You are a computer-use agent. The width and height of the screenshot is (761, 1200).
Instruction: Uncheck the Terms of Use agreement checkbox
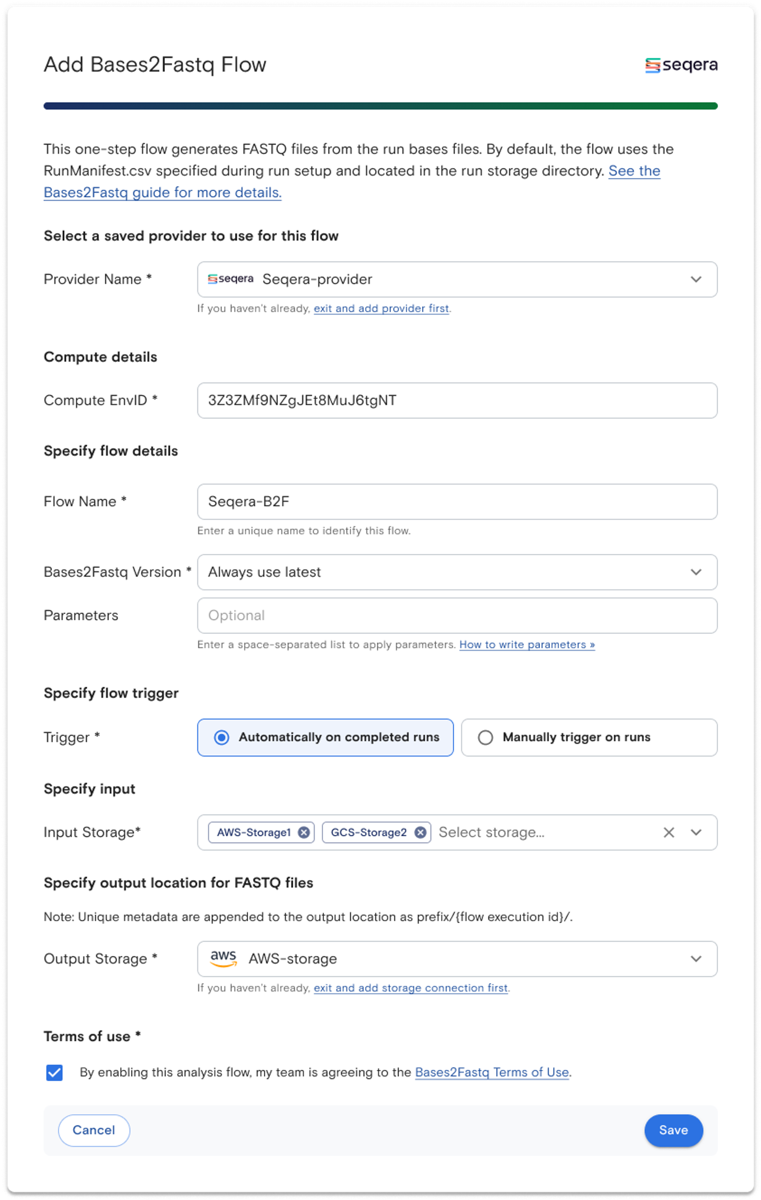[x=54, y=1072]
